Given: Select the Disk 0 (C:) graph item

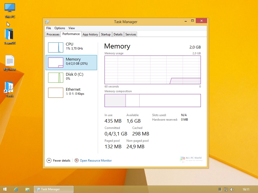Looking at the screenshot, I should 71,78.
